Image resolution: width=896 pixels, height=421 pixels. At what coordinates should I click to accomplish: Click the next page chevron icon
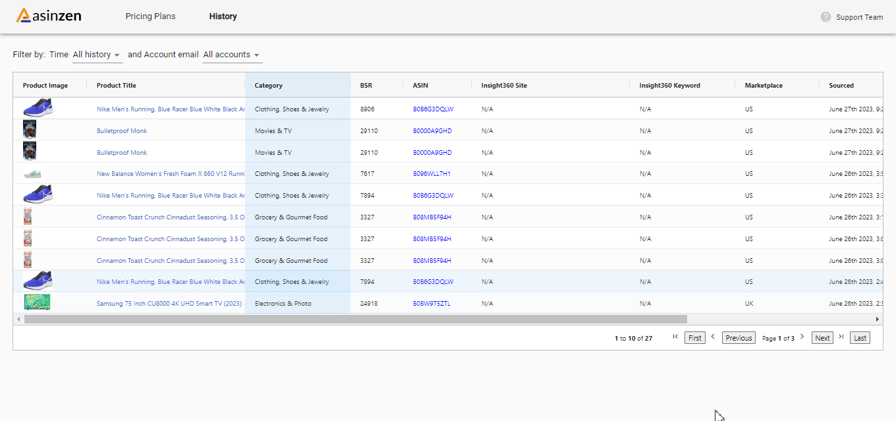(802, 337)
